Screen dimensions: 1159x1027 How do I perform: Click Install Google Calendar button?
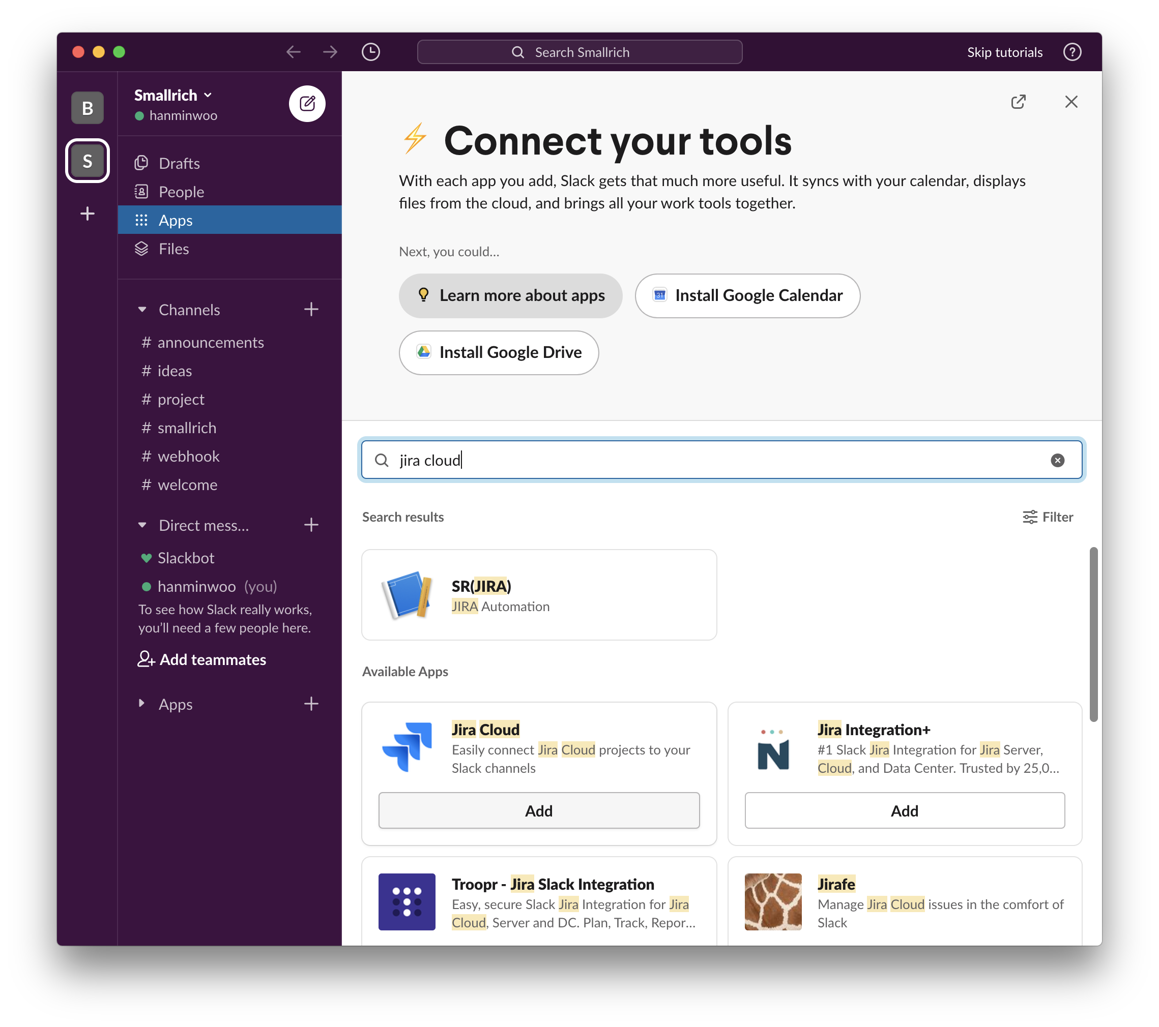pyautogui.click(x=747, y=296)
